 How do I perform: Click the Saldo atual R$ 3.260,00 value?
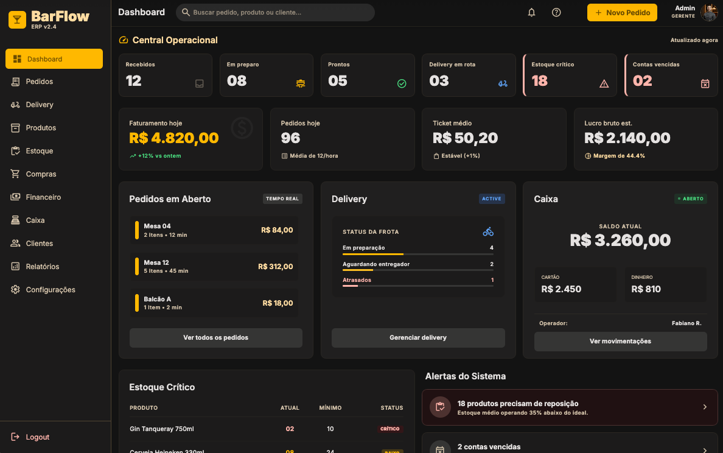point(620,241)
